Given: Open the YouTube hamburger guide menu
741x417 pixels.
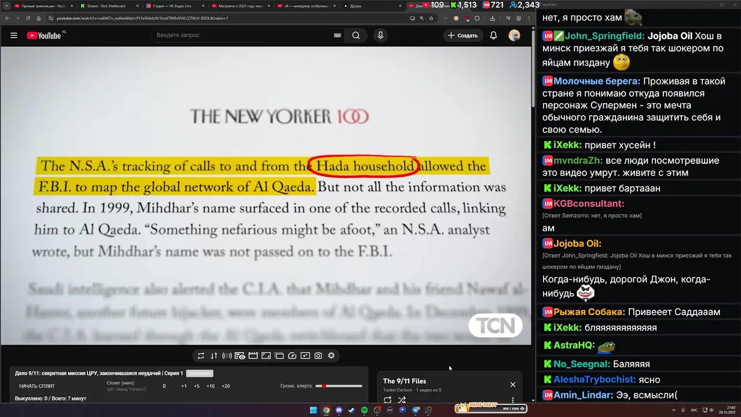Looking at the screenshot, I should coord(14,35).
